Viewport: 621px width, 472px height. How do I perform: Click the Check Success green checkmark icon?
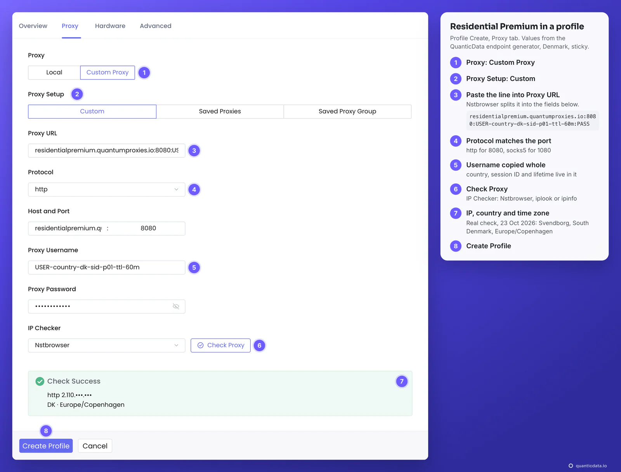point(40,381)
